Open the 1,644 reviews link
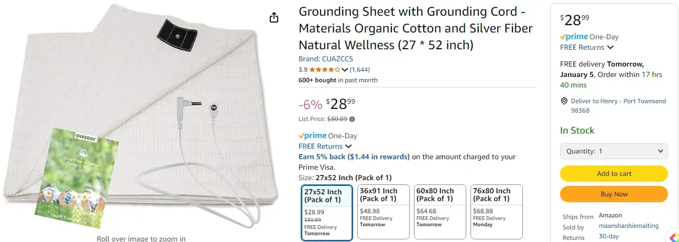Screen dimensions: 679x242 pos(359,70)
